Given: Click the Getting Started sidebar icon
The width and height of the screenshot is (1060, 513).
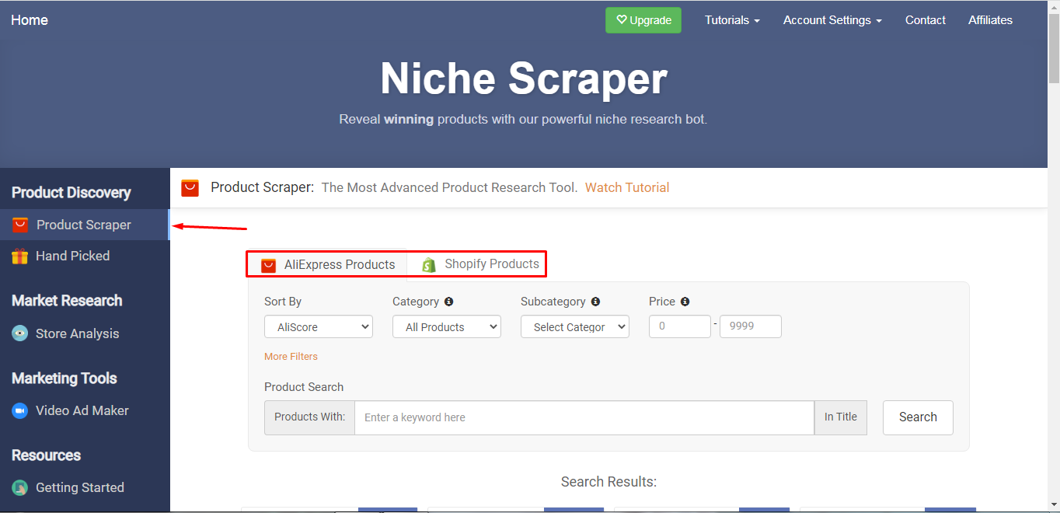Looking at the screenshot, I should [20, 487].
